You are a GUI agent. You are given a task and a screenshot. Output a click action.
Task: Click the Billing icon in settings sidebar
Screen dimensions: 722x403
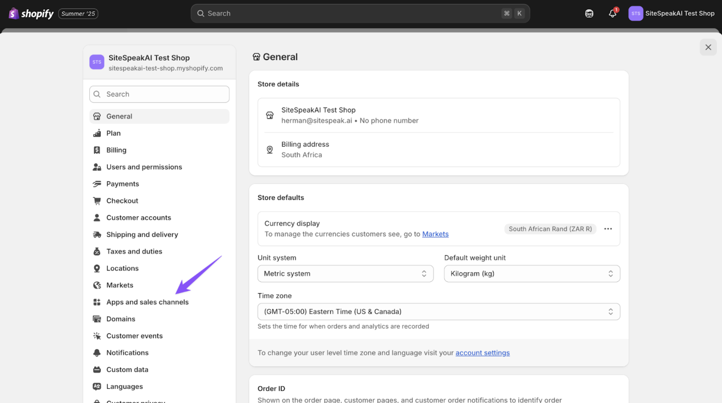click(x=97, y=150)
